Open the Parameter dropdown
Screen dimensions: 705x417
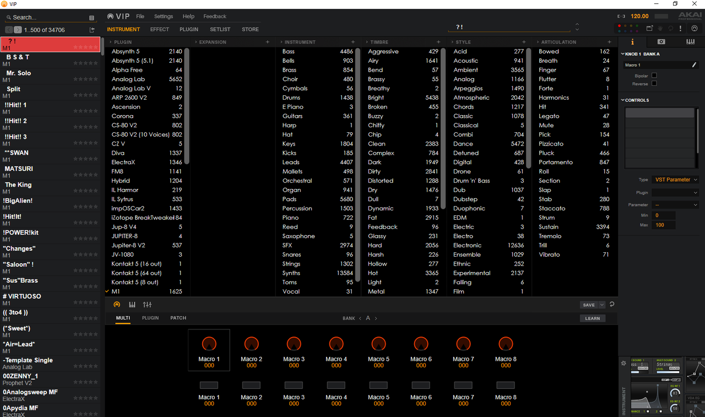point(675,205)
